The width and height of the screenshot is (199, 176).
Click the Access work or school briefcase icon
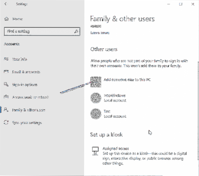click(6, 97)
